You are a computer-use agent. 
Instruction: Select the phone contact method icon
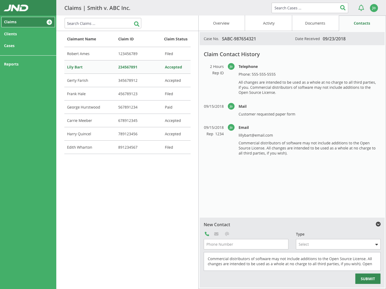(207, 234)
